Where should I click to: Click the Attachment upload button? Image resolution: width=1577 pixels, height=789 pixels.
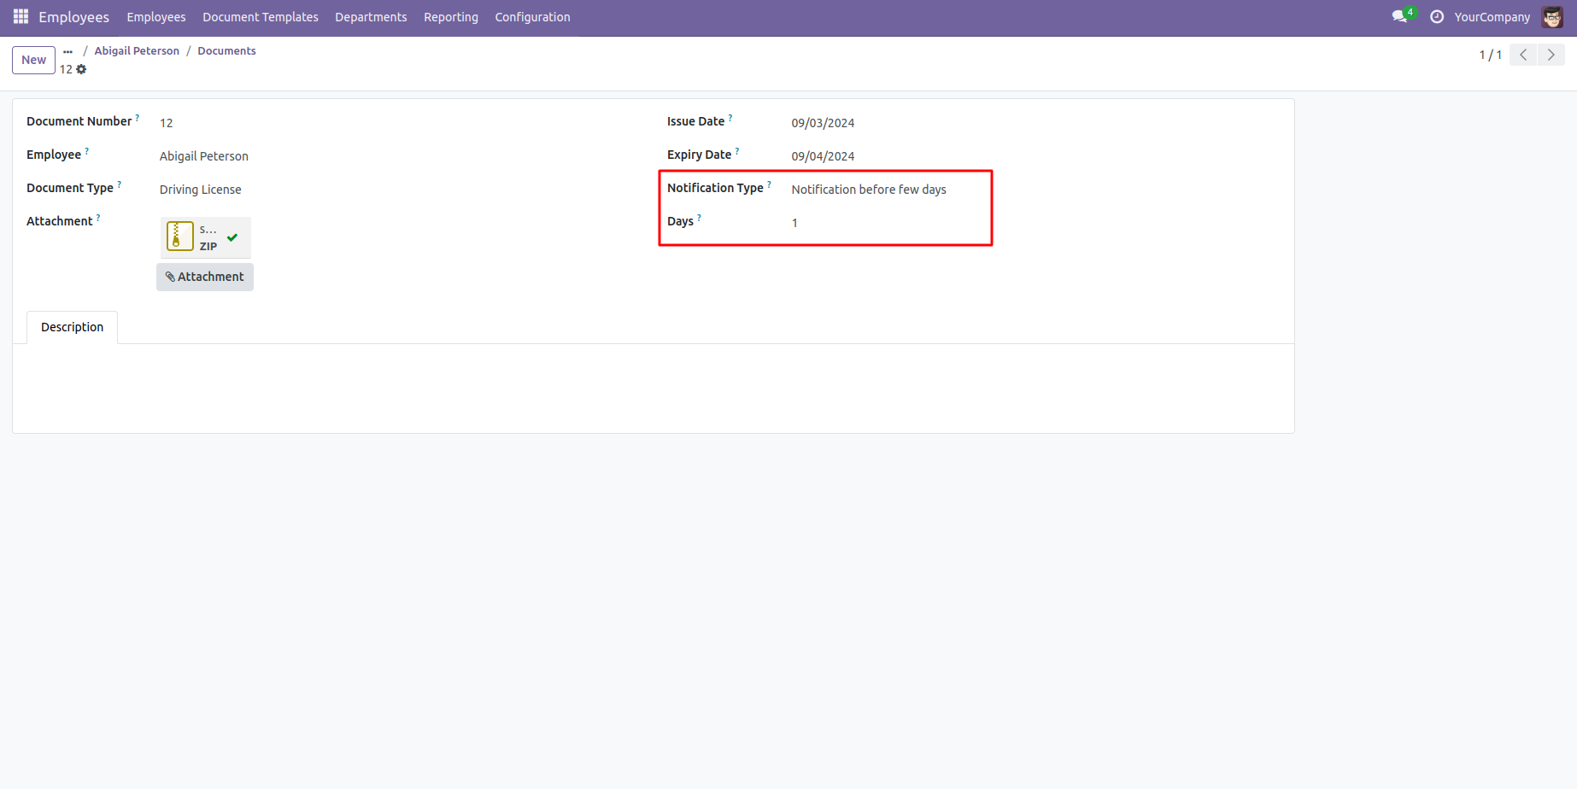pos(205,277)
